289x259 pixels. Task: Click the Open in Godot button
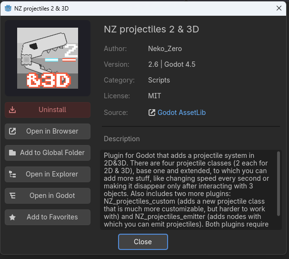point(48,196)
